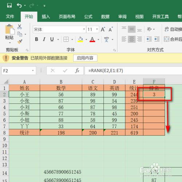Click the text Orientation icon
The width and height of the screenshot is (182, 182).
(149, 29)
